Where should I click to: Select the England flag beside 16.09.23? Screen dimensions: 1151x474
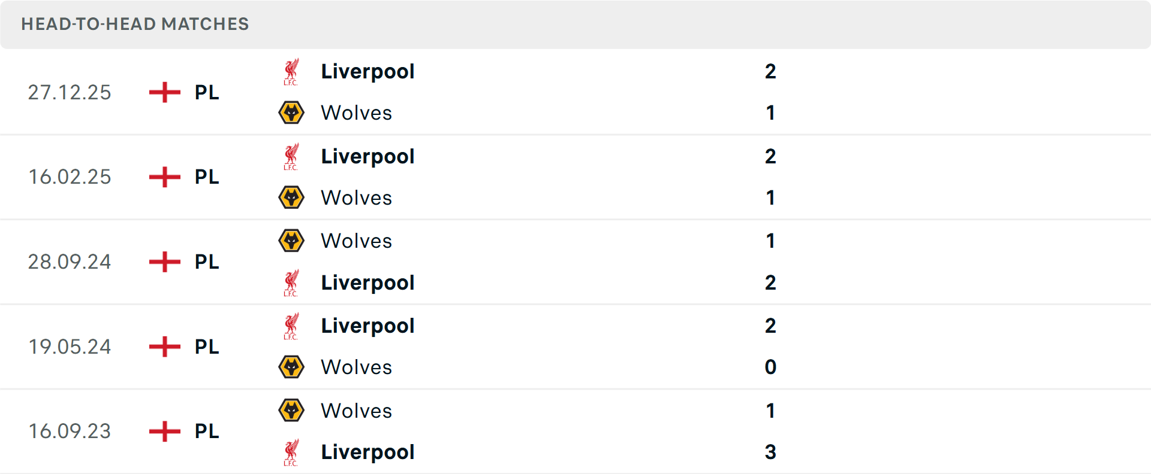pyautogui.click(x=163, y=431)
